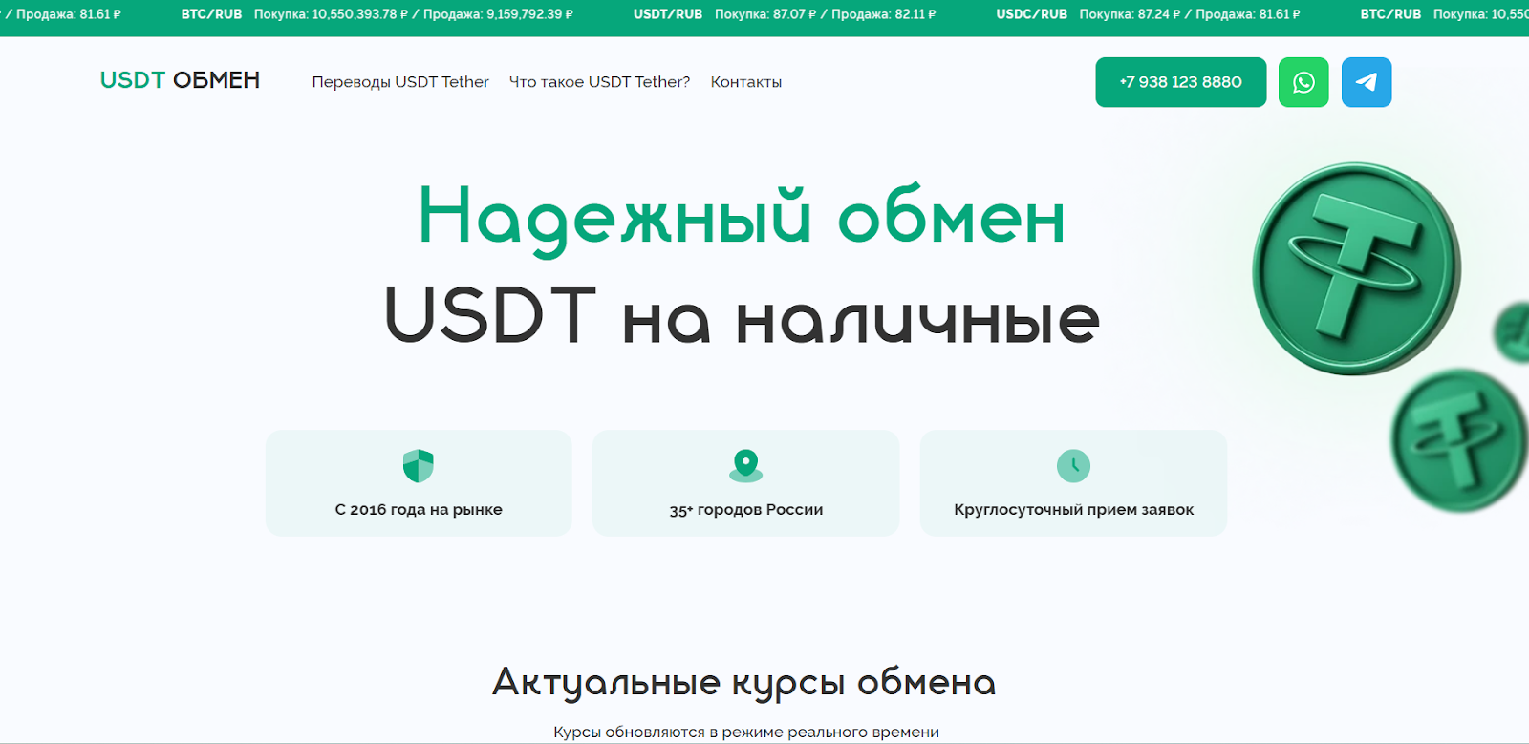The image size is (1529, 744).
Task: Click the large green Tether coin image
Action: pyautogui.click(x=1356, y=268)
